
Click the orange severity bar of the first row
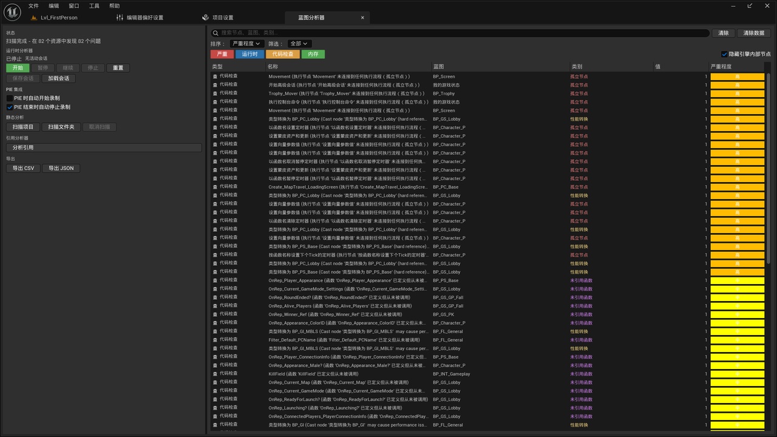point(738,76)
